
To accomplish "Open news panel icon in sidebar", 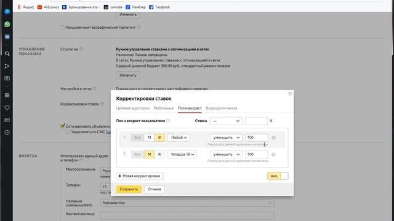I will click(7, 120).
